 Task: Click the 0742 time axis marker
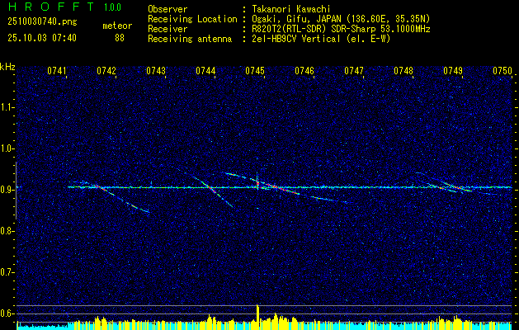[106, 71]
